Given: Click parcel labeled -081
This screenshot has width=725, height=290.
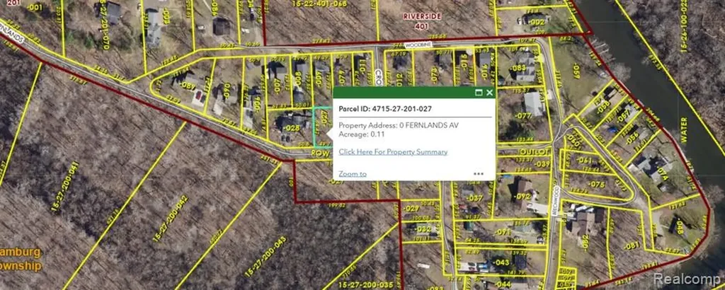Looking at the screenshot, I should click(x=632, y=246).
